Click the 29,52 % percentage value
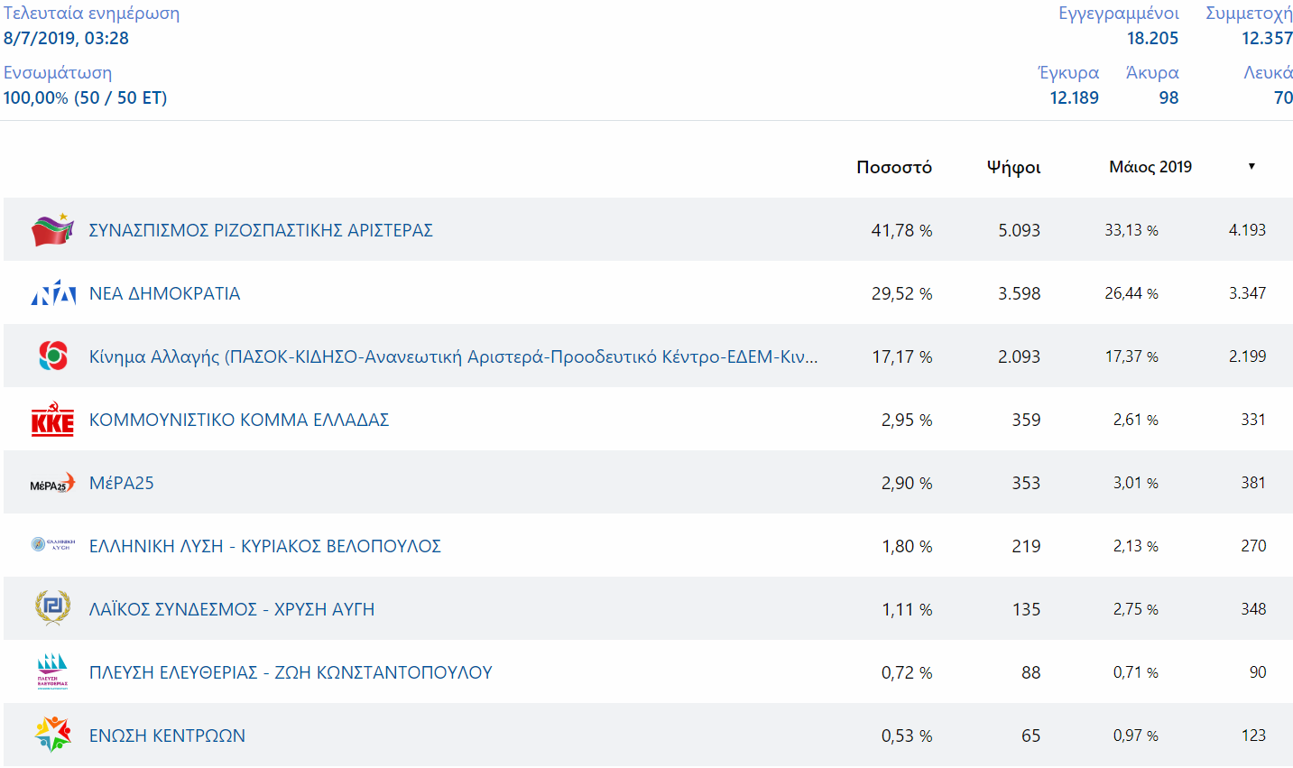 901,293
